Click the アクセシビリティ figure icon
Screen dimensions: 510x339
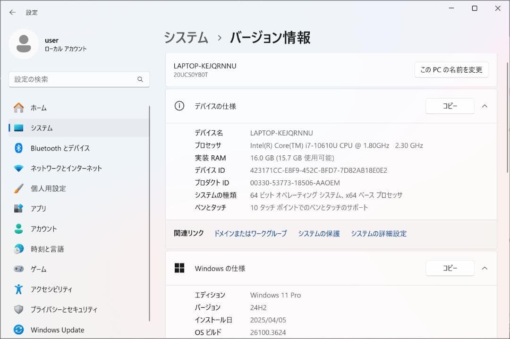point(18,289)
